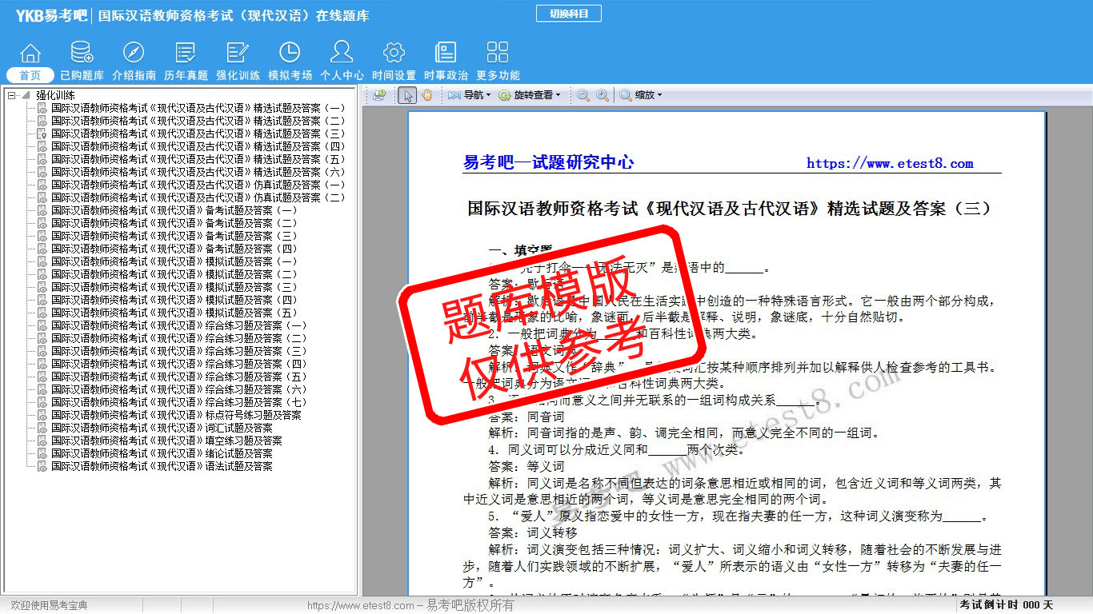Activate the arrow selection tool
The width and height of the screenshot is (1093, 614).
(x=407, y=95)
